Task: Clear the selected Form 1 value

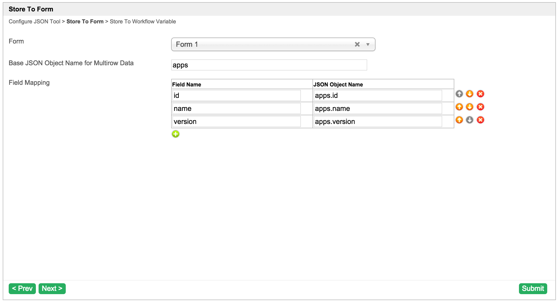Action: [357, 44]
